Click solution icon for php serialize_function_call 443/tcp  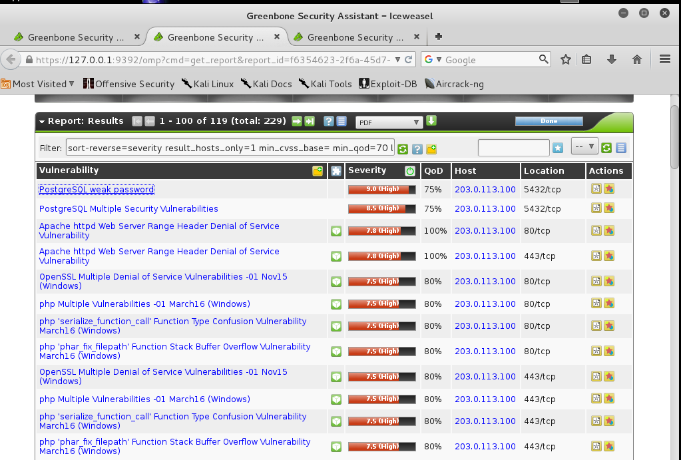click(x=336, y=421)
